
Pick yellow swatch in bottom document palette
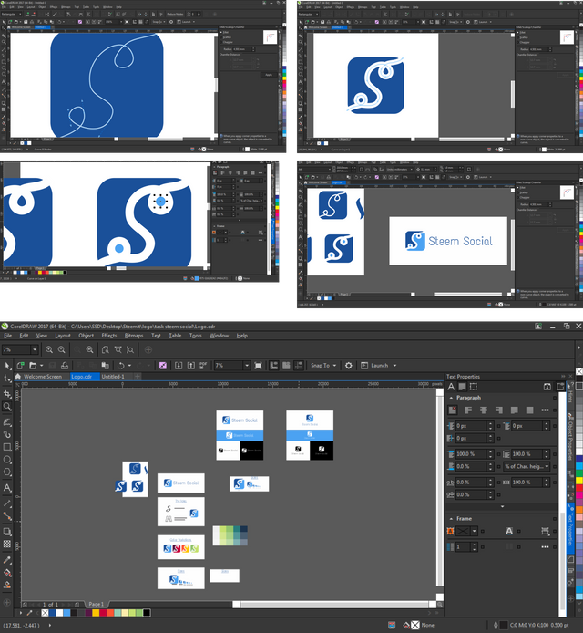[96, 613]
